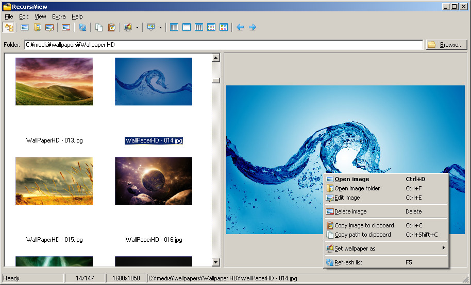Image resolution: width=471 pixels, height=285 pixels.
Task: Click the Open image toolbar icon
Action: [24, 27]
